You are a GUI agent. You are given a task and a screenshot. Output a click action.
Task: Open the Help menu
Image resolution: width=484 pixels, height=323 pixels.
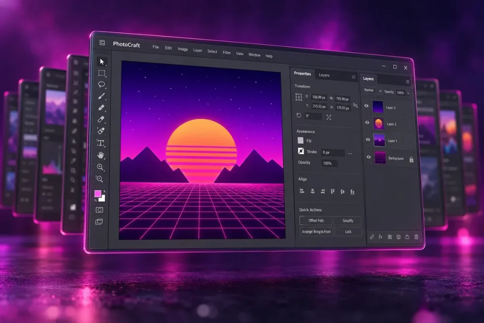(269, 56)
